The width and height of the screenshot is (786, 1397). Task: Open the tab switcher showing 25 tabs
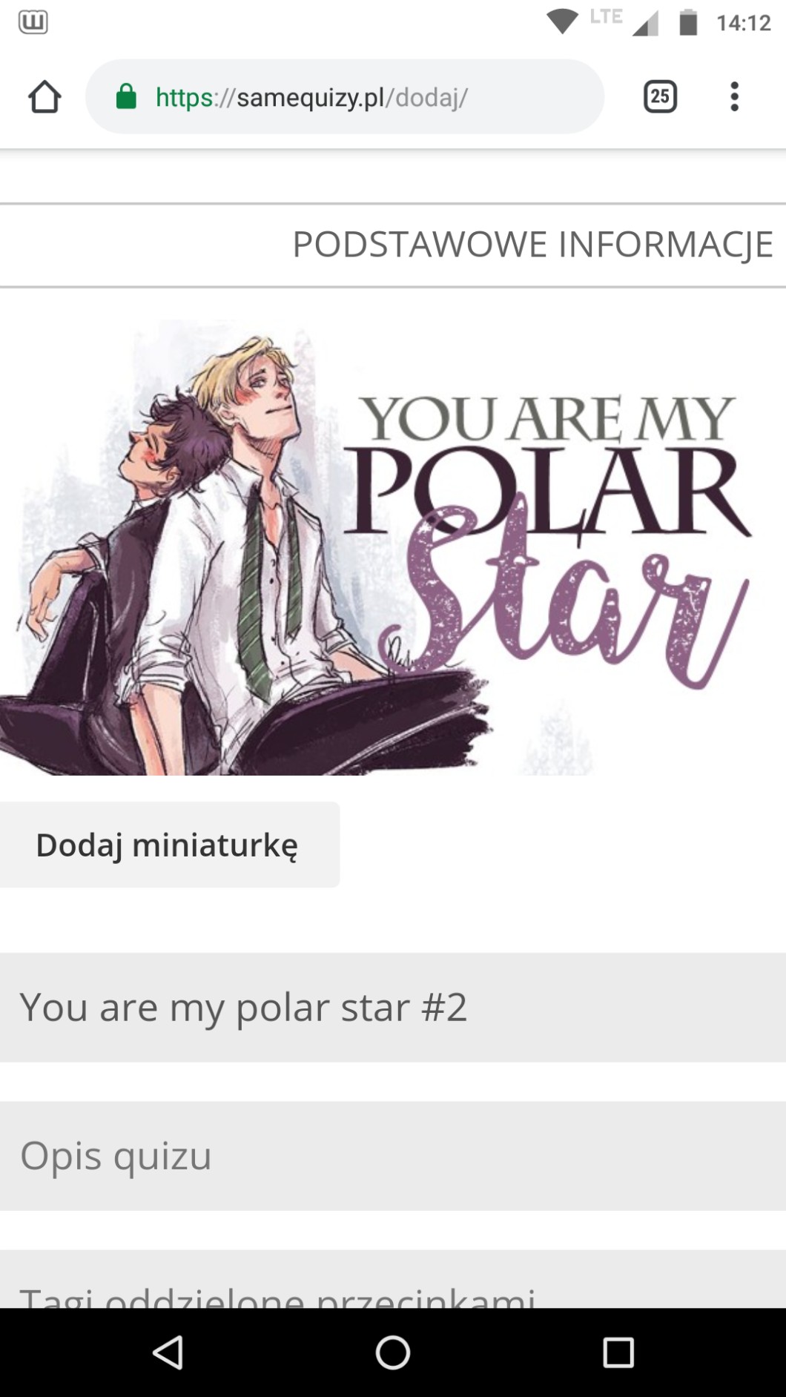click(659, 96)
